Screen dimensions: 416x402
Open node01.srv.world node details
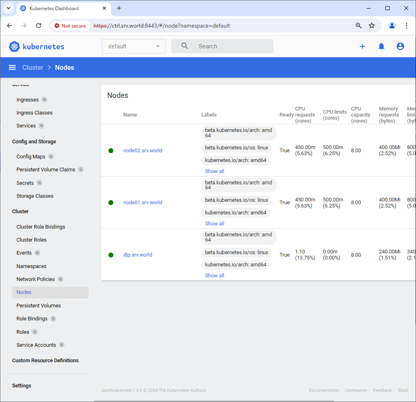(x=143, y=202)
